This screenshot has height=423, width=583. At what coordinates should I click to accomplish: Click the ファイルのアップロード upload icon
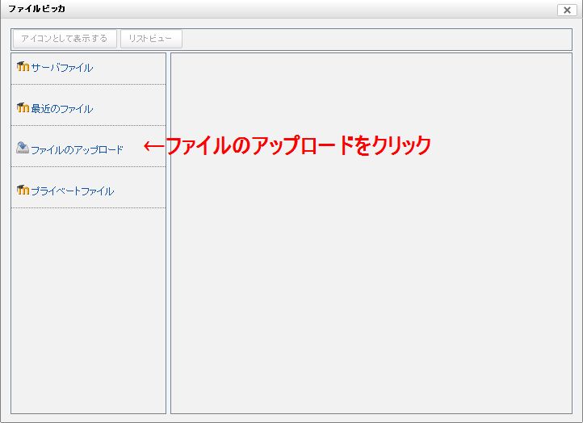click(23, 149)
